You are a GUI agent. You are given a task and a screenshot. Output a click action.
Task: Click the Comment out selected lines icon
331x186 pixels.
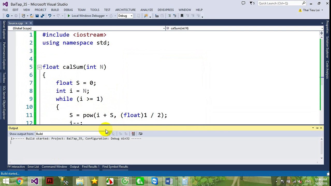click(169, 16)
